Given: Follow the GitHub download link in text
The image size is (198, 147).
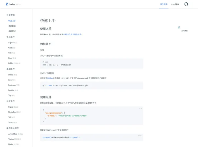Looking at the screenshot, I should [50, 78].
